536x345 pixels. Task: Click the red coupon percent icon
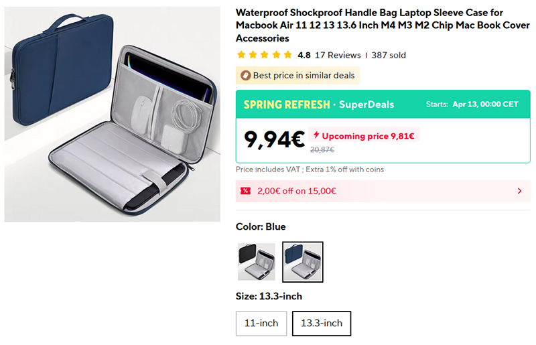pyautogui.click(x=245, y=191)
